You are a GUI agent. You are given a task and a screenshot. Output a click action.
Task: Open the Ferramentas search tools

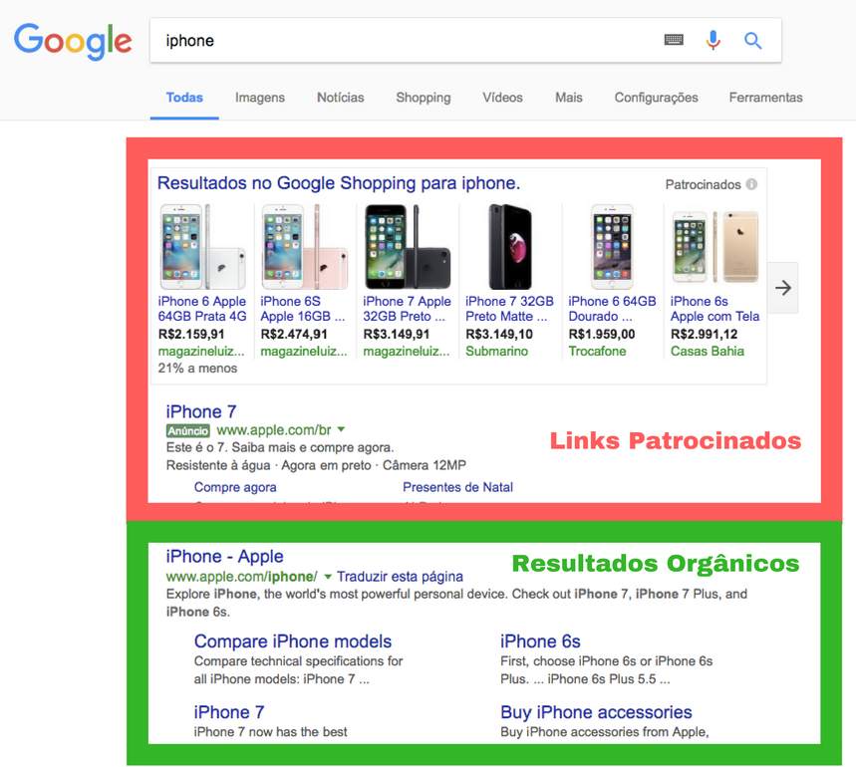pos(765,98)
